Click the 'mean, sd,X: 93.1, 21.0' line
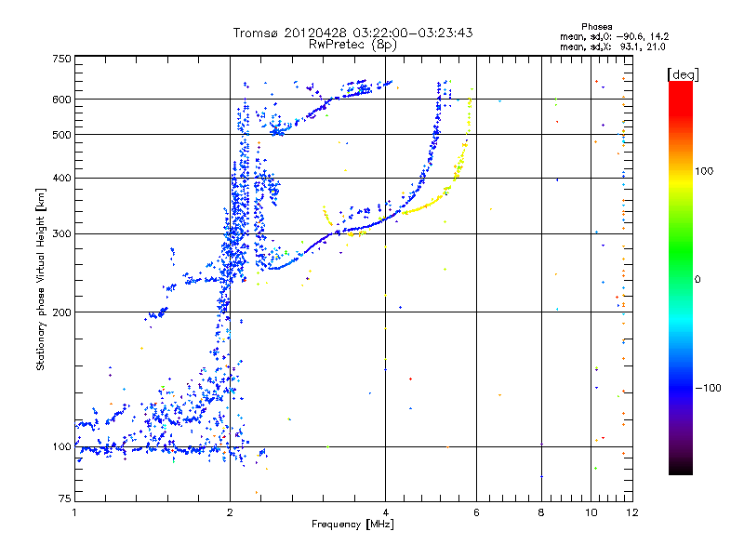 click(x=613, y=46)
